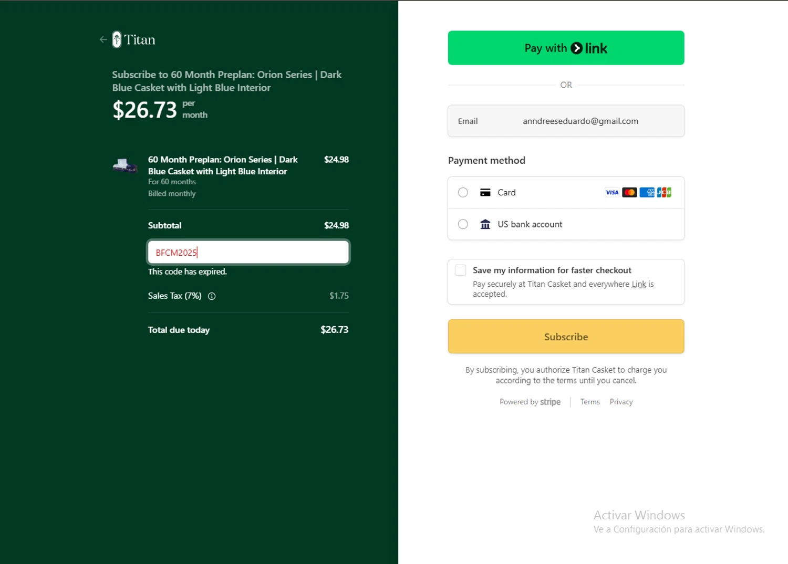Click the 'For 60 months' text
788x564 pixels.
[x=172, y=182]
